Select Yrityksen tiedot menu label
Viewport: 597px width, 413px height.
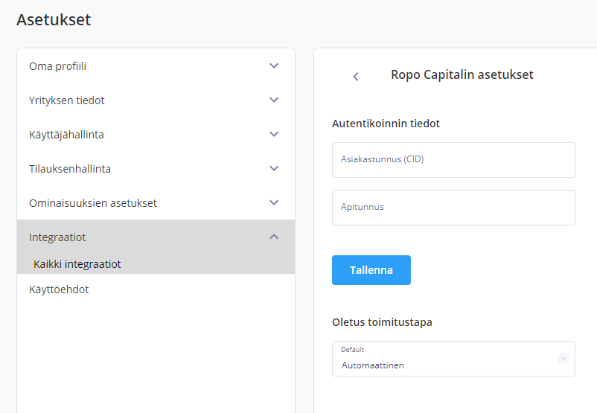coord(67,100)
